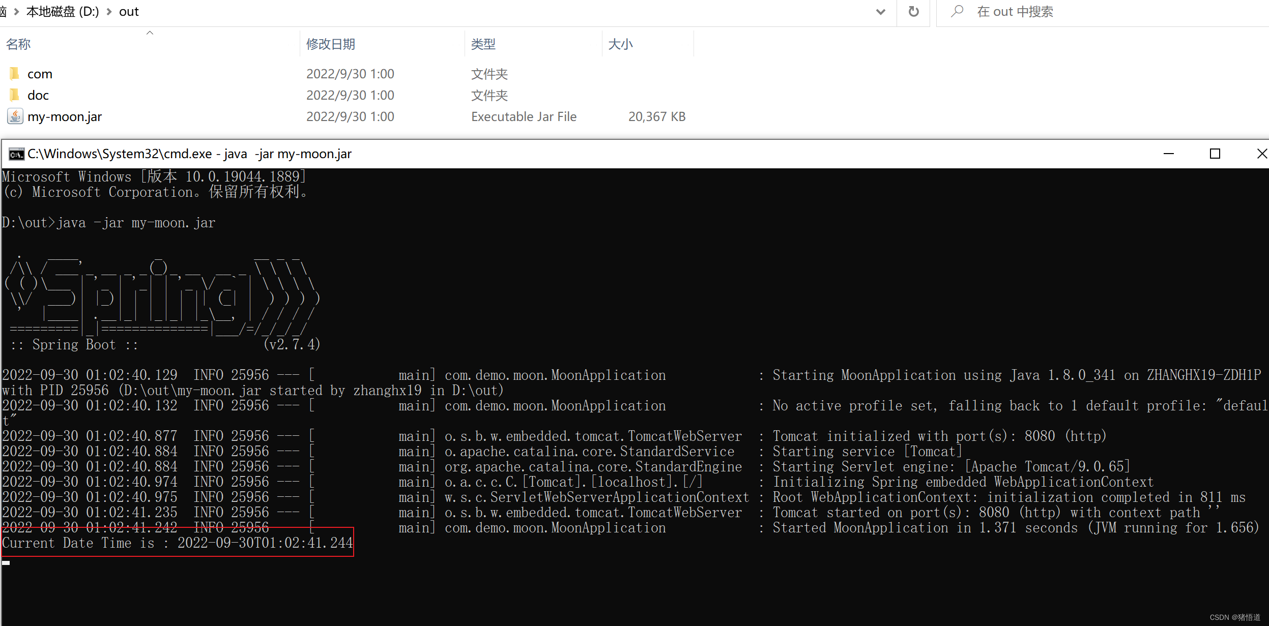Expand breadcrumb chevron before out
Image resolution: width=1269 pixels, height=626 pixels.
[x=109, y=12]
